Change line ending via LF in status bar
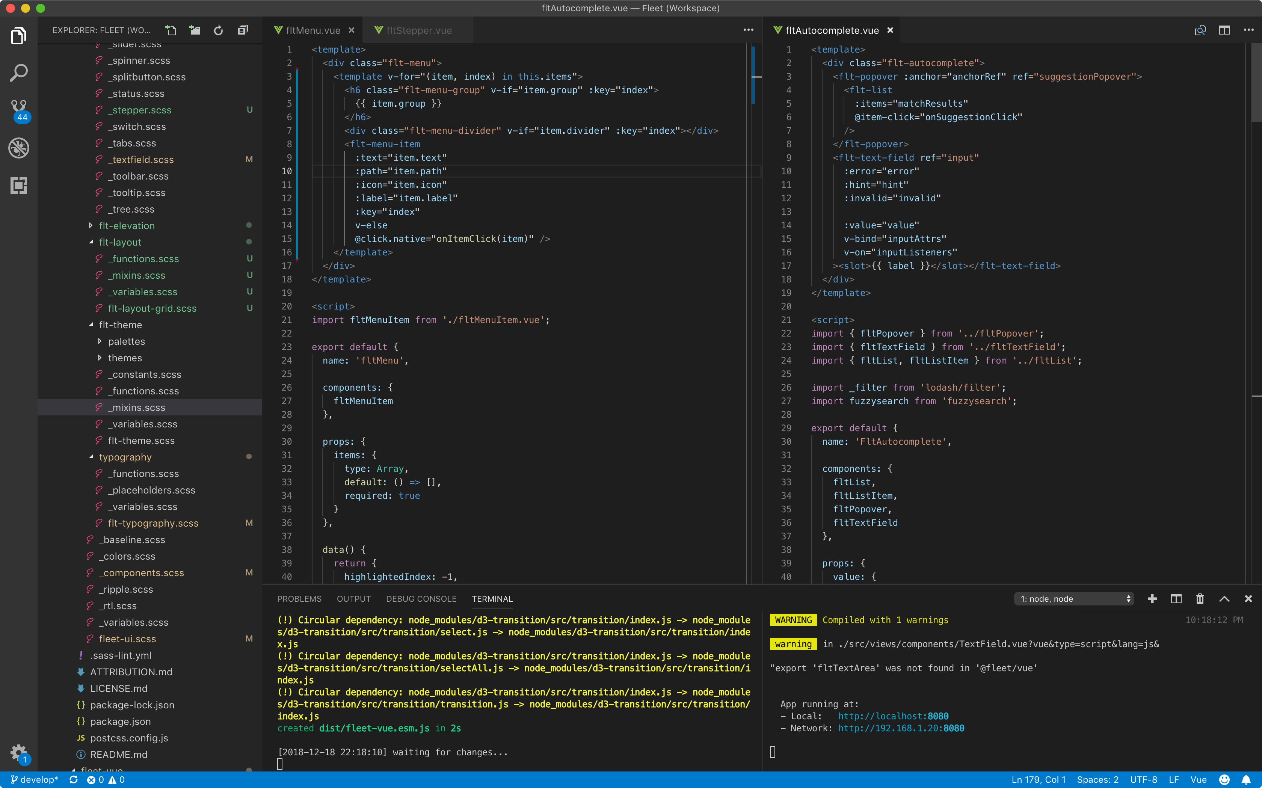This screenshot has width=1262, height=788. pyautogui.click(x=1173, y=780)
